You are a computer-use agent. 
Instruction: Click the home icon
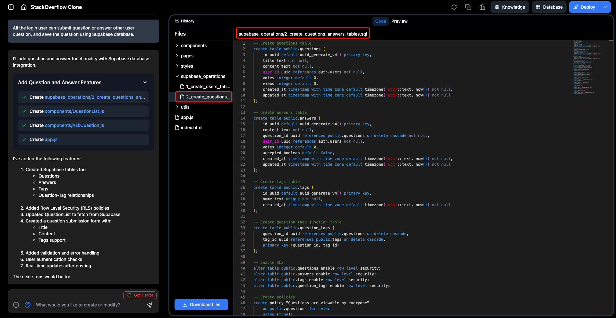coord(24,7)
